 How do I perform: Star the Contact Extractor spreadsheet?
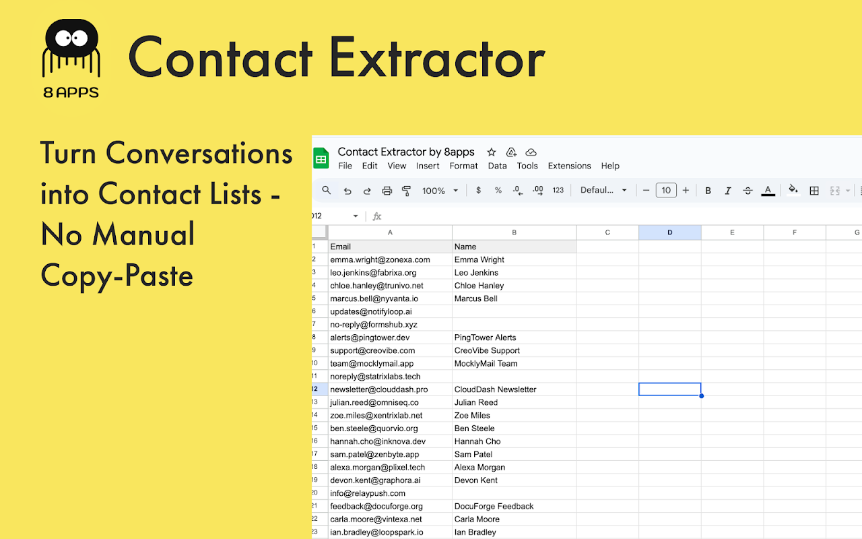click(491, 152)
